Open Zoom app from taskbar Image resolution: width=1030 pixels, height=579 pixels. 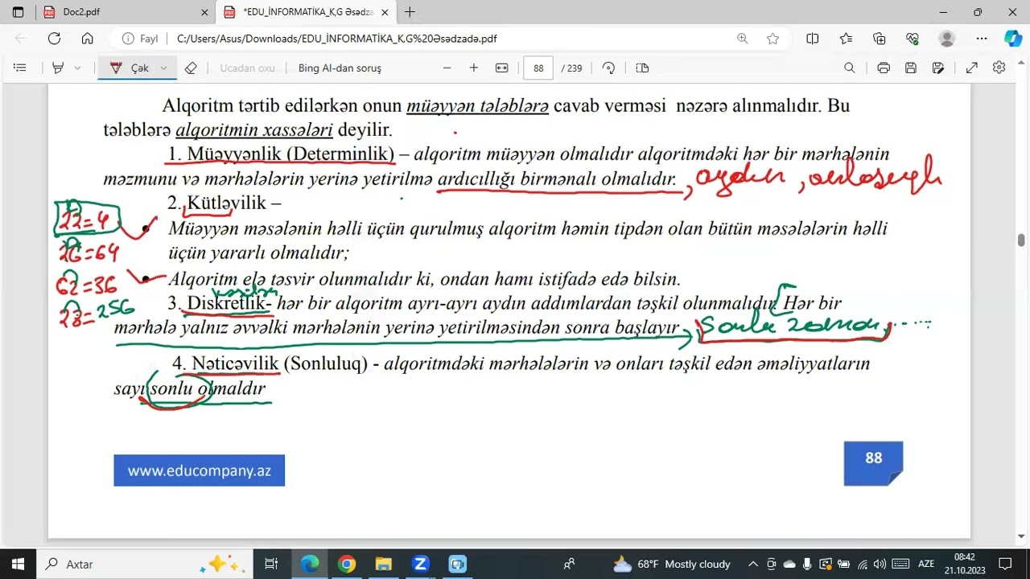(421, 565)
